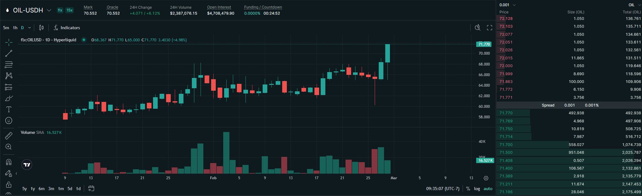Select the text annotation tool
The image size is (642, 196).
9,109
